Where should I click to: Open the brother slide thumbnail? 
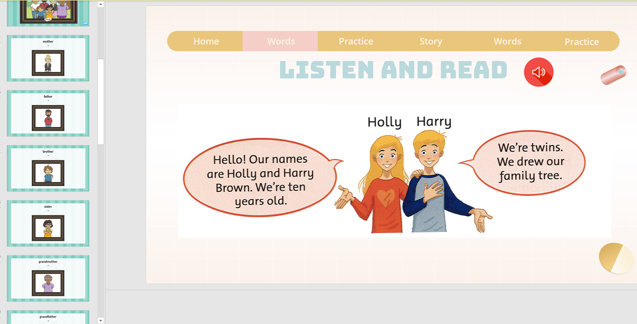click(48, 168)
